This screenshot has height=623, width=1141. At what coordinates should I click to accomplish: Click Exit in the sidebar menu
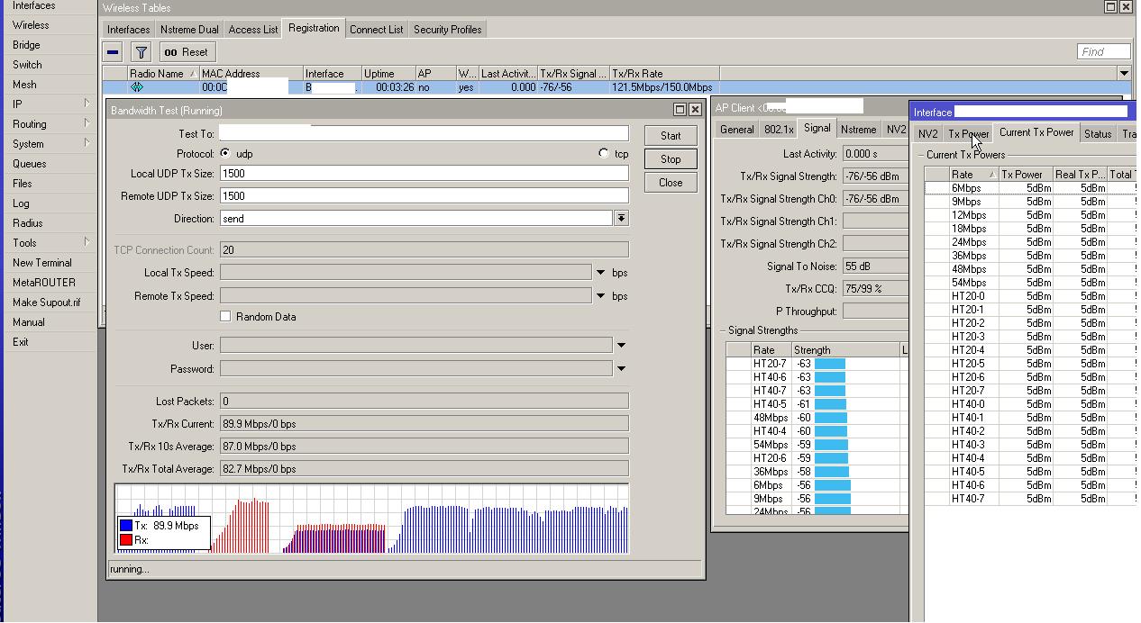[x=49, y=342]
